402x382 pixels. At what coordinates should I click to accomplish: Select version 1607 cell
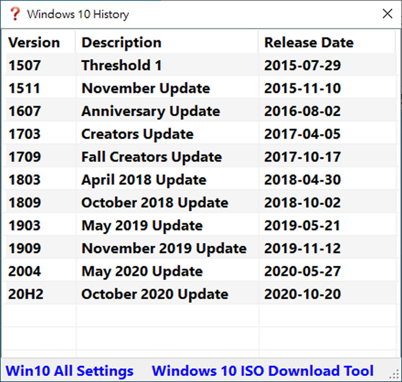click(x=25, y=111)
